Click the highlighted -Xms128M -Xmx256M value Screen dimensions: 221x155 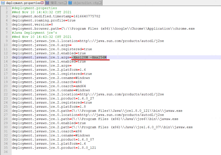(x=88, y=57)
